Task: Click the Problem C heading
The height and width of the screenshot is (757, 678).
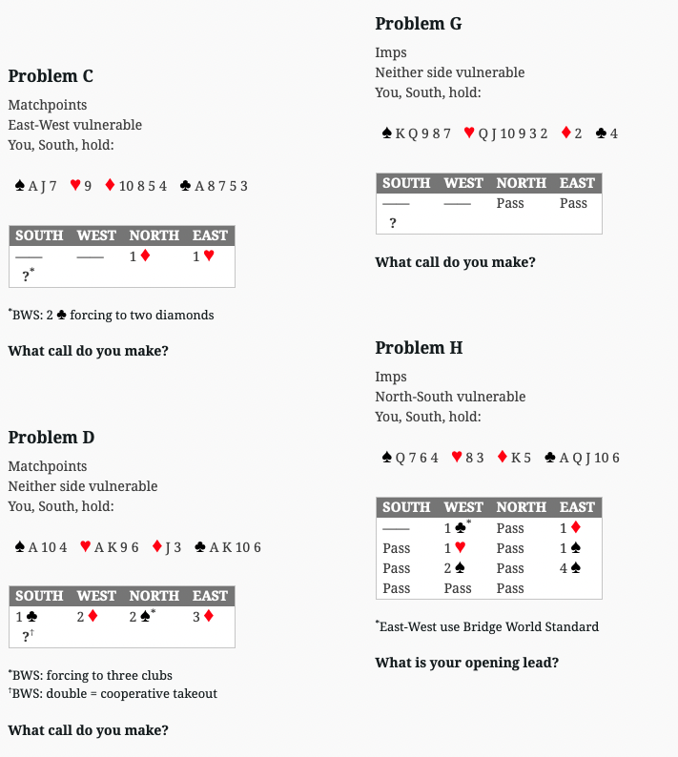Action: click(x=51, y=76)
